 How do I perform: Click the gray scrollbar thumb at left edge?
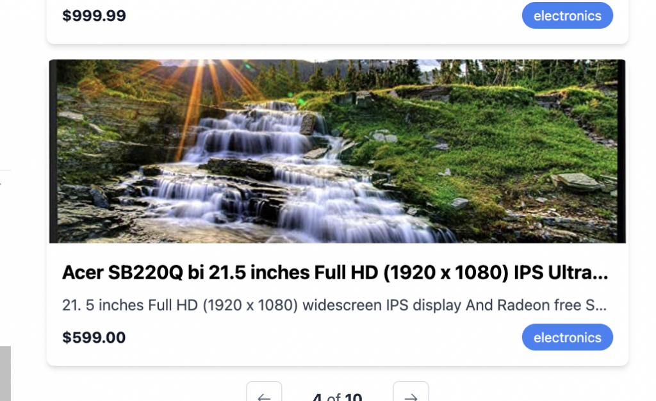coord(5,373)
